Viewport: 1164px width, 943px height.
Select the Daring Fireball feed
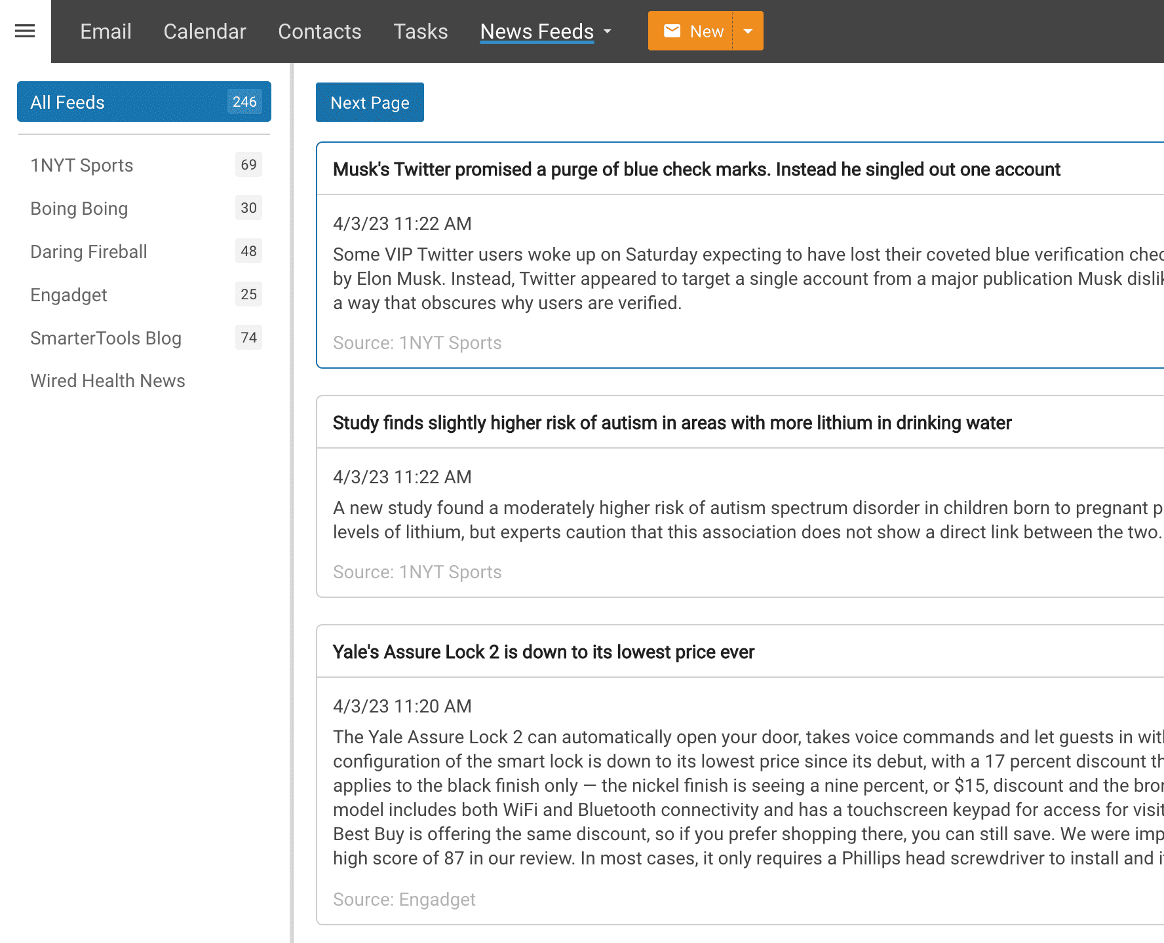click(x=144, y=251)
